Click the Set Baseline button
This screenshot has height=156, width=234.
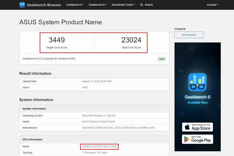[189, 35]
